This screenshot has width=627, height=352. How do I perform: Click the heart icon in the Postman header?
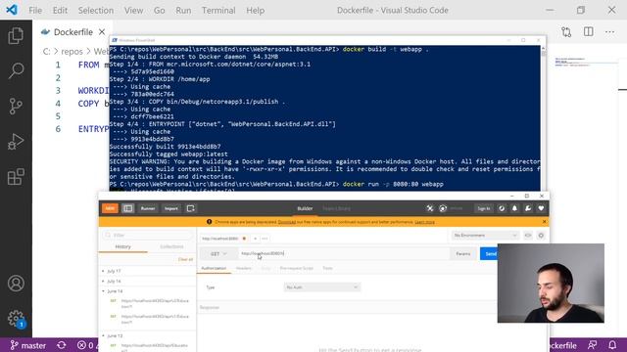pyautogui.click(x=541, y=208)
